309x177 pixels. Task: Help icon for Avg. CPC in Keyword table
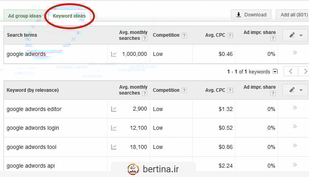click(230, 90)
